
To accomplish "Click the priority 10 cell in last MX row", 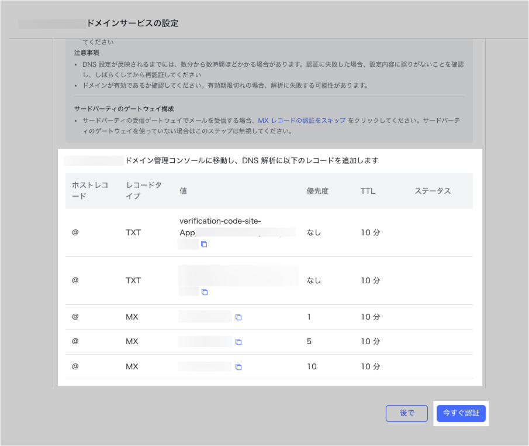I will (312, 366).
